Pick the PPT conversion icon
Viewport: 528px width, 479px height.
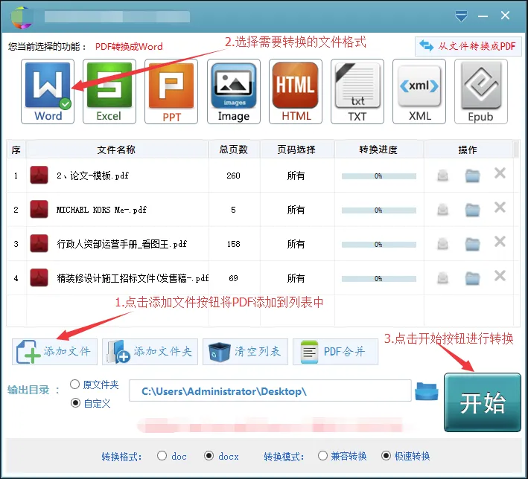[x=171, y=91]
